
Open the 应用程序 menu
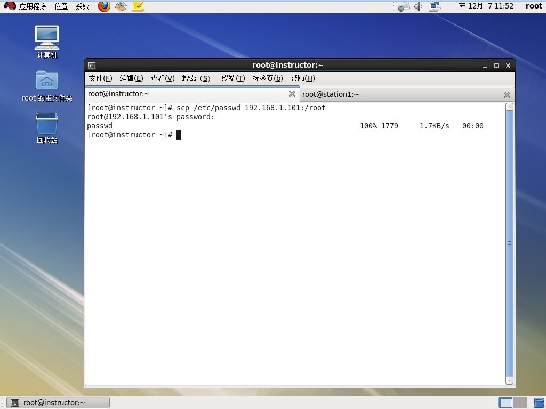point(33,6)
